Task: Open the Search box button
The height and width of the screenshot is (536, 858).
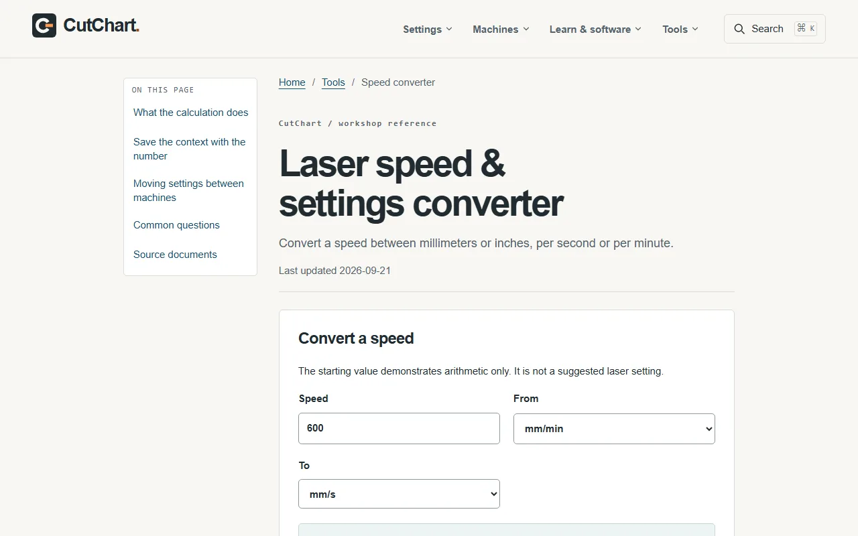Action: (x=775, y=29)
